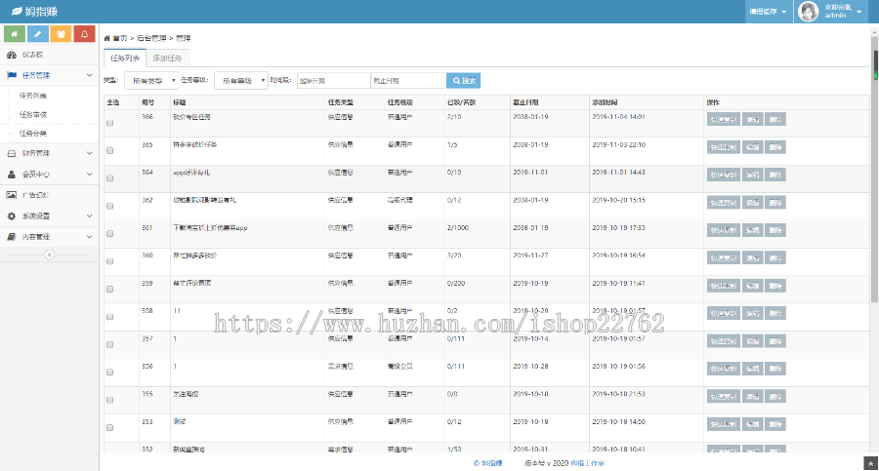Tick the checkbox for task row 362
Image resolution: width=879 pixels, height=471 pixels.
pyautogui.click(x=109, y=207)
